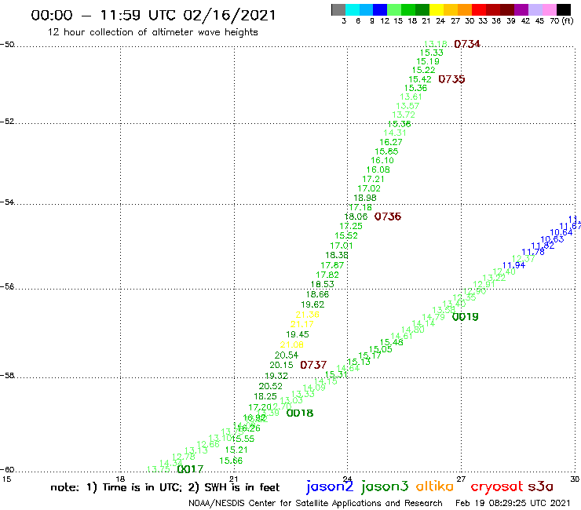
Task: Select the 19.62 wave height reading
Action: pyautogui.click(x=312, y=304)
